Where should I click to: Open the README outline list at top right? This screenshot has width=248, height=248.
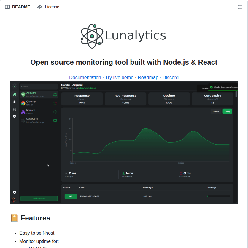pyautogui.click(x=240, y=7)
